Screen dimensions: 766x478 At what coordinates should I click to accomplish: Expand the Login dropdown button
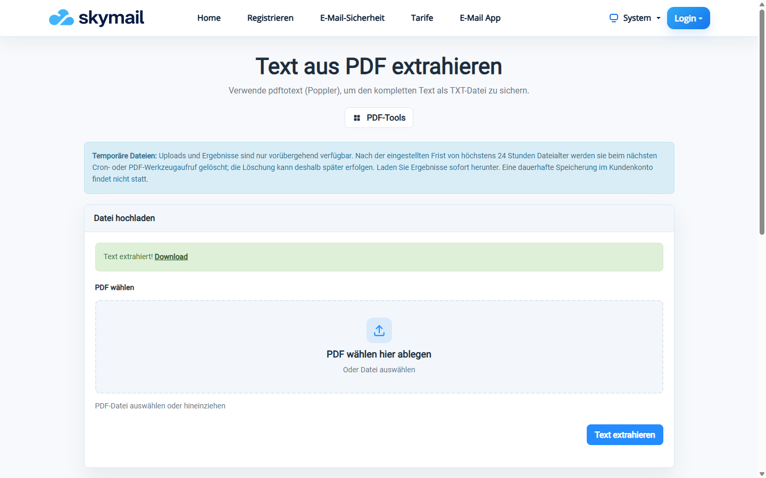(688, 18)
